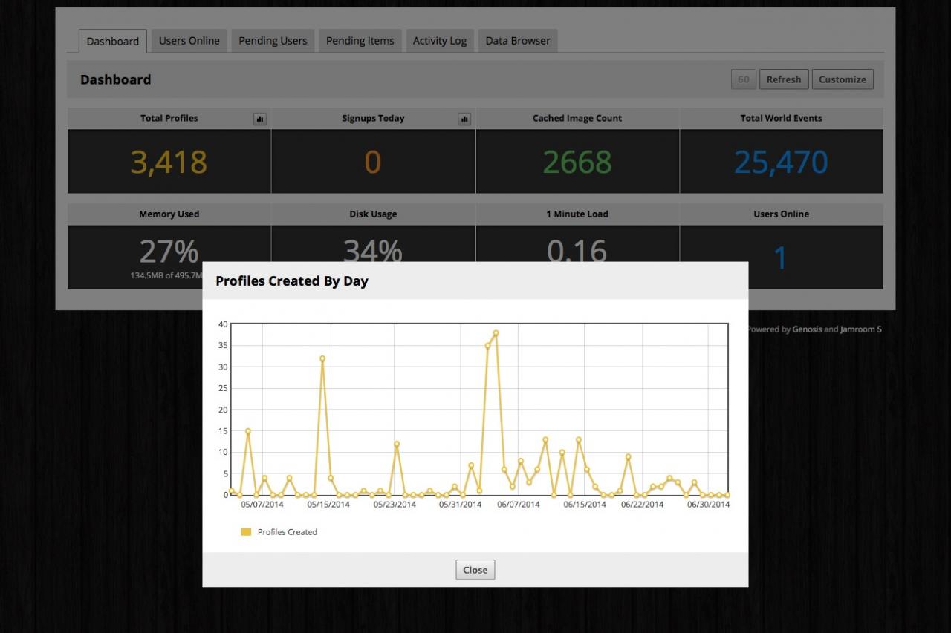This screenshot has width=951, height=633.
Task: Select the Dashboard tab
Action: pos(113,42)
